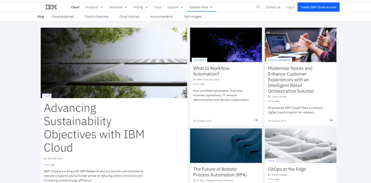
Task: Open the Cloud tutorials tab
Action: pyautogui.click(x=129, y=16)
